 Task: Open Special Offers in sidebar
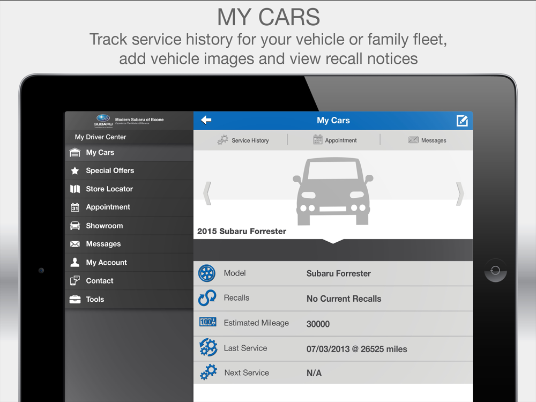pos(129,170)
